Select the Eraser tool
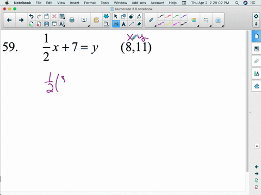 (139, 24)
